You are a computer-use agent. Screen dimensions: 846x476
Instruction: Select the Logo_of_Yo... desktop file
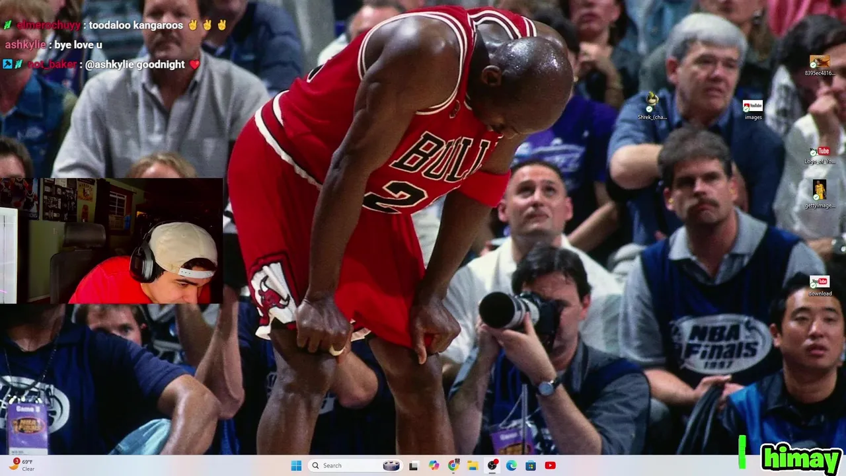820,155
